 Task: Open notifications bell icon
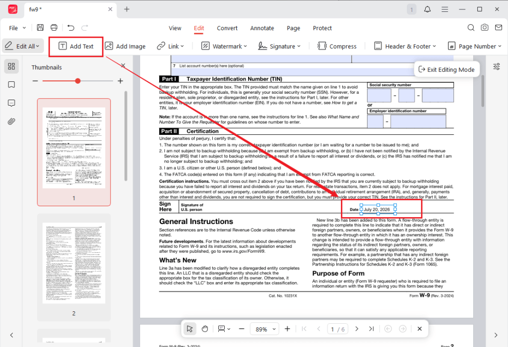point(427,9)
